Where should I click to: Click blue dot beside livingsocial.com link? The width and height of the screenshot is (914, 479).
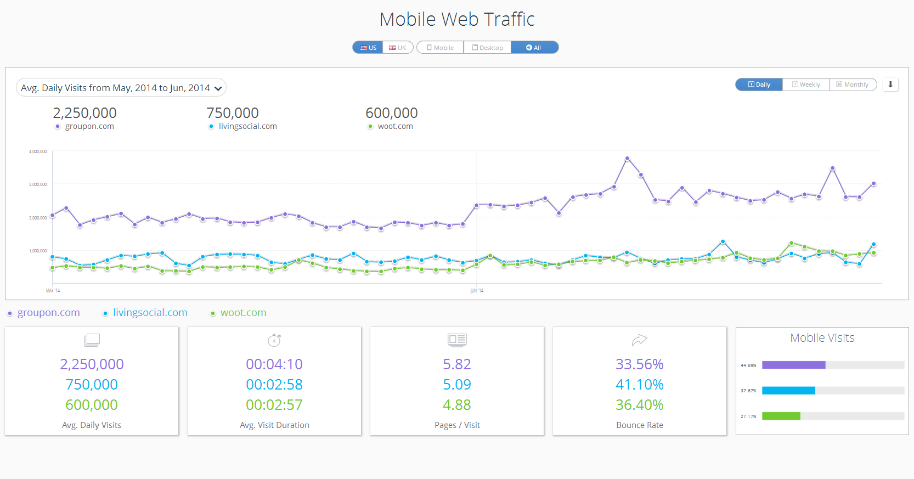(x=105, y=313)
